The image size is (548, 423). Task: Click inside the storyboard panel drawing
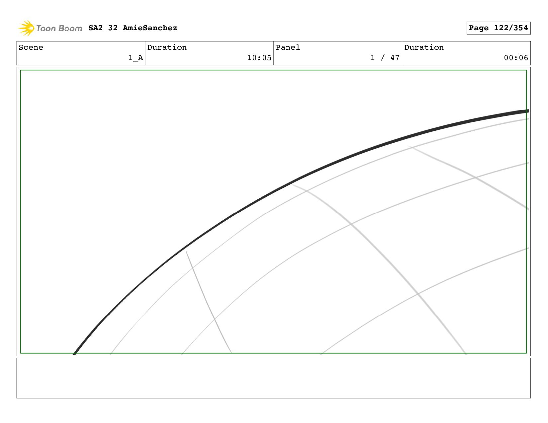click(273, 212)
